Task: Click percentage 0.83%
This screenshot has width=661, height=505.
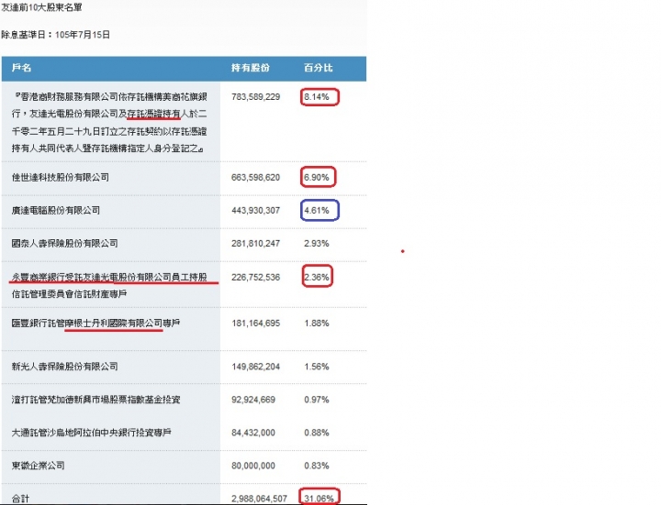Action: coord(317,466)
